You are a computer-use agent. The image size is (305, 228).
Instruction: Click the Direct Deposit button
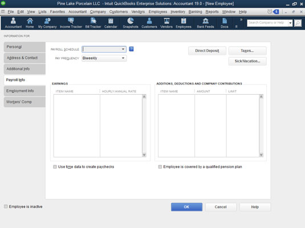[207, 51]
